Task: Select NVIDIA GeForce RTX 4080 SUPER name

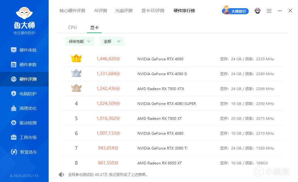Action: 167,103
